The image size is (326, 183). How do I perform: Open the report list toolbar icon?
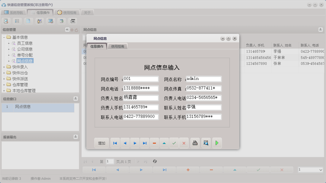coord(17,21)
